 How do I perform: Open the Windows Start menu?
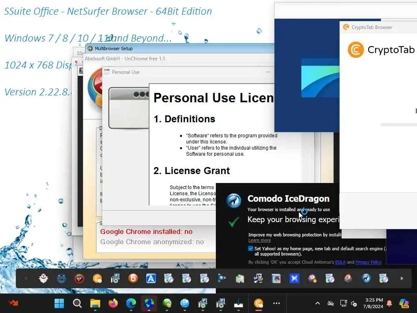[59, 303]
